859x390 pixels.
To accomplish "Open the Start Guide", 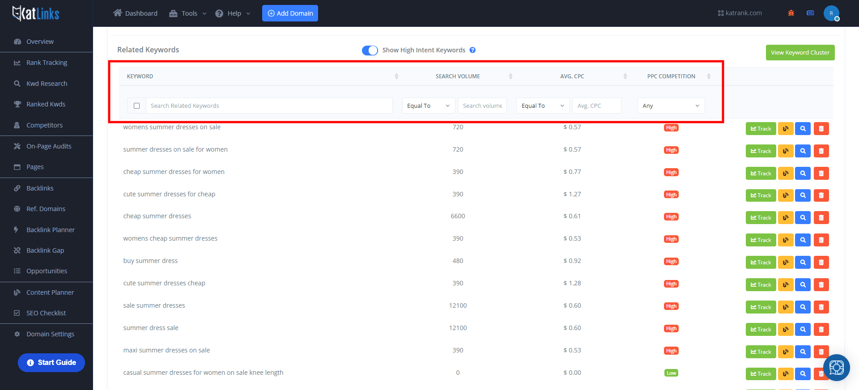I will (51, 363).
